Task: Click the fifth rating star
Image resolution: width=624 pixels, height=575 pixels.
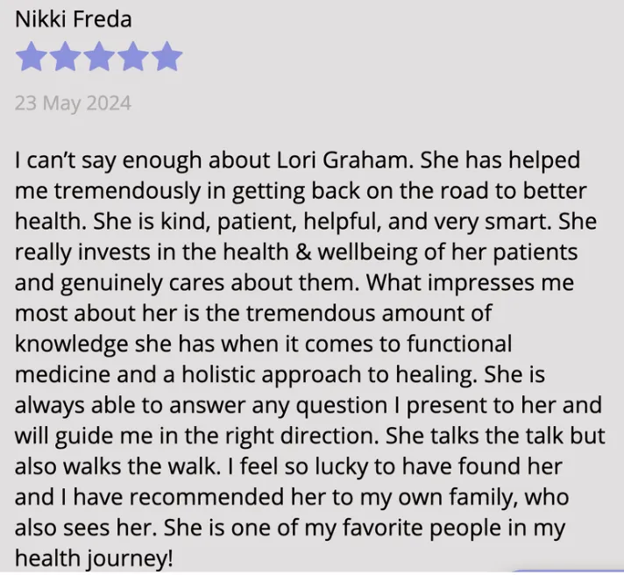Action: point(167,56)
